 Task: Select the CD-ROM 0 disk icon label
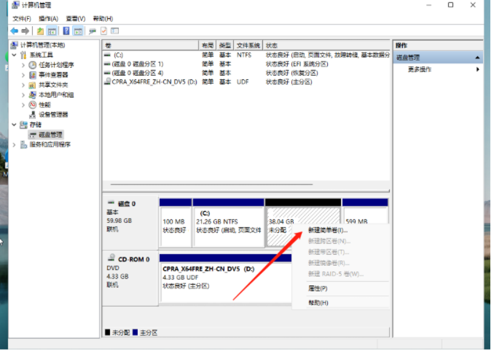[134, 260]
